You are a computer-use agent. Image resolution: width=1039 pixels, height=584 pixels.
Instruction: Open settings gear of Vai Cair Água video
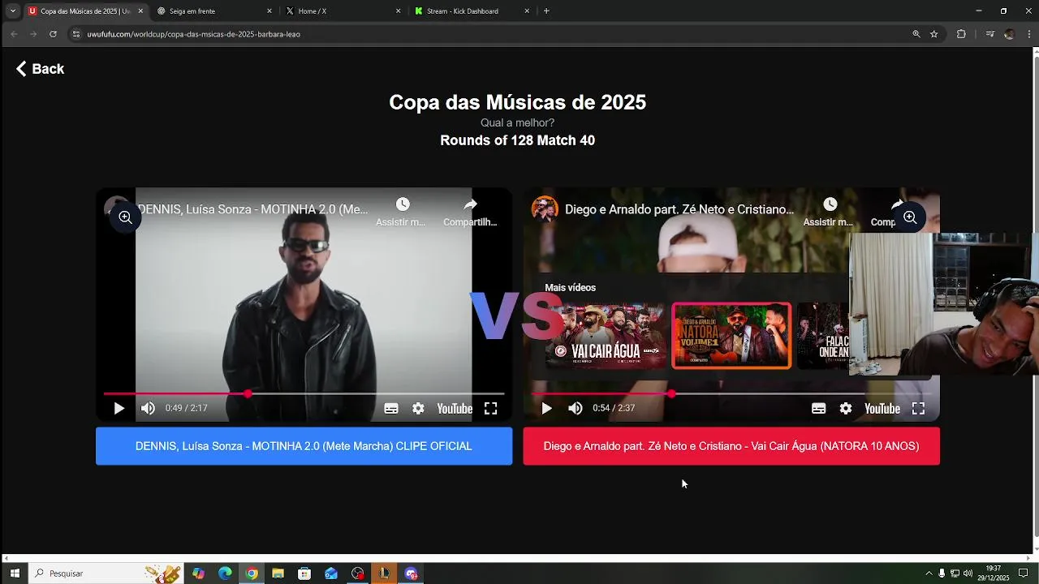pyautogui.click(x=846, y=408)
